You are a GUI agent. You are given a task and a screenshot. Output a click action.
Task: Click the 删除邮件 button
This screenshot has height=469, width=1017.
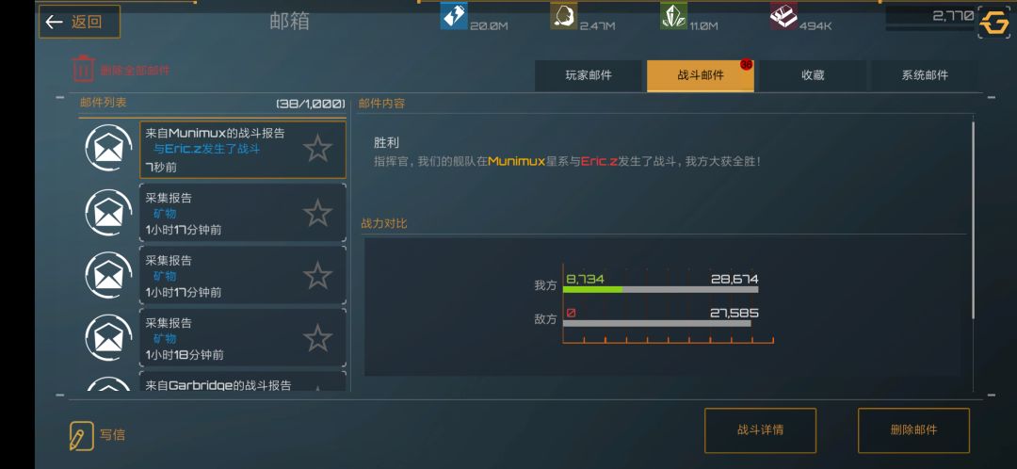pos(913,430)
